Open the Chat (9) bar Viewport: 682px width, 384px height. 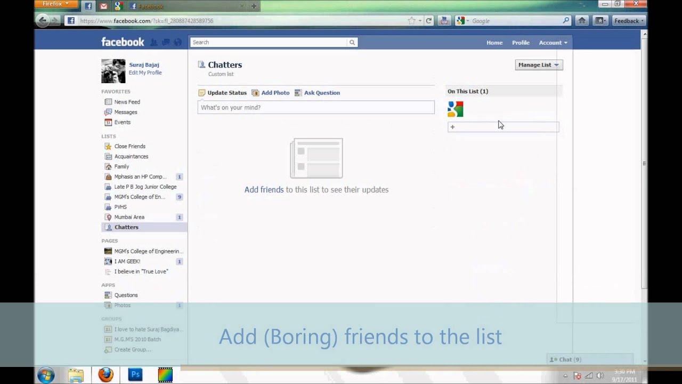point(590,359)
